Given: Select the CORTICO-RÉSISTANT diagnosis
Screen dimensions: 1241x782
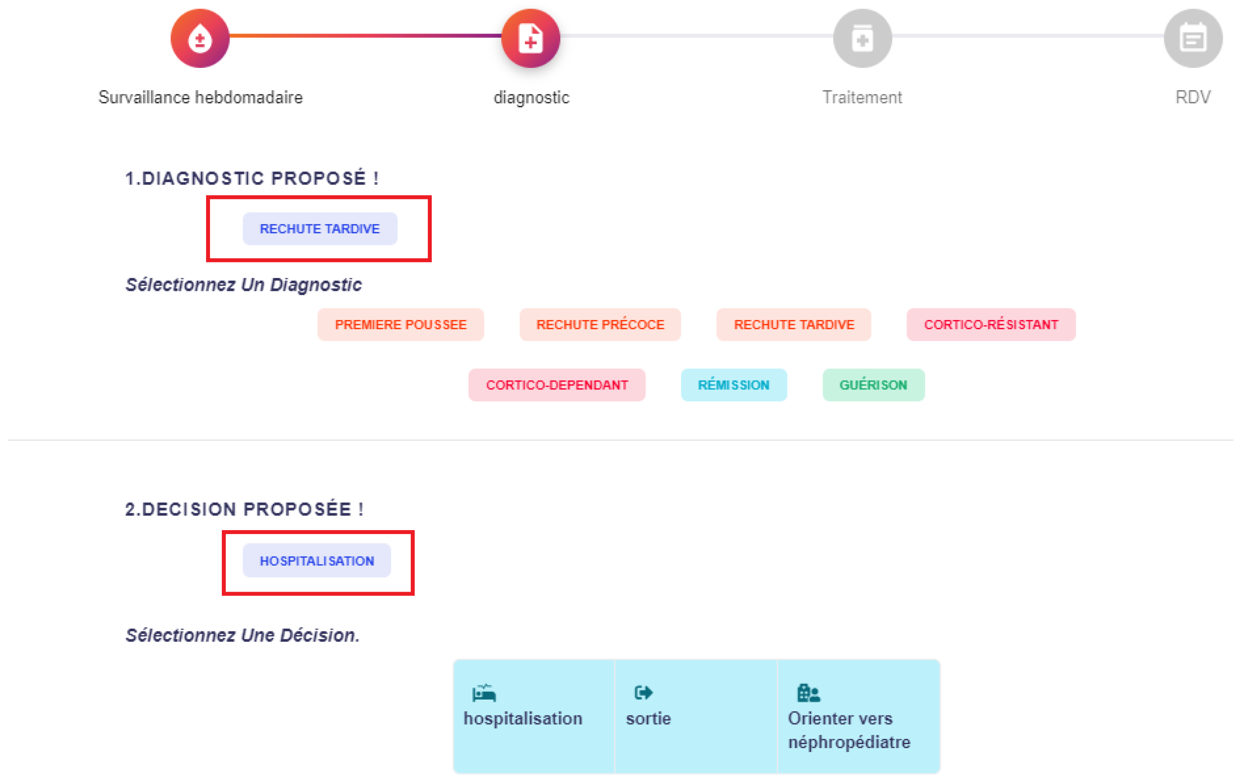Looking at the screenshot, I should coord(990,325).
